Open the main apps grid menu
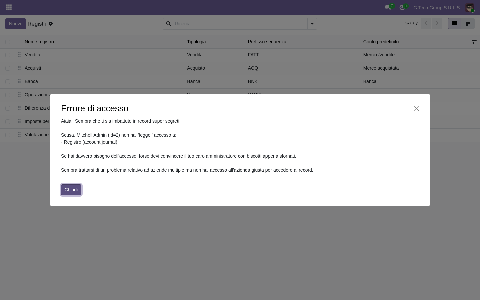 9,7
